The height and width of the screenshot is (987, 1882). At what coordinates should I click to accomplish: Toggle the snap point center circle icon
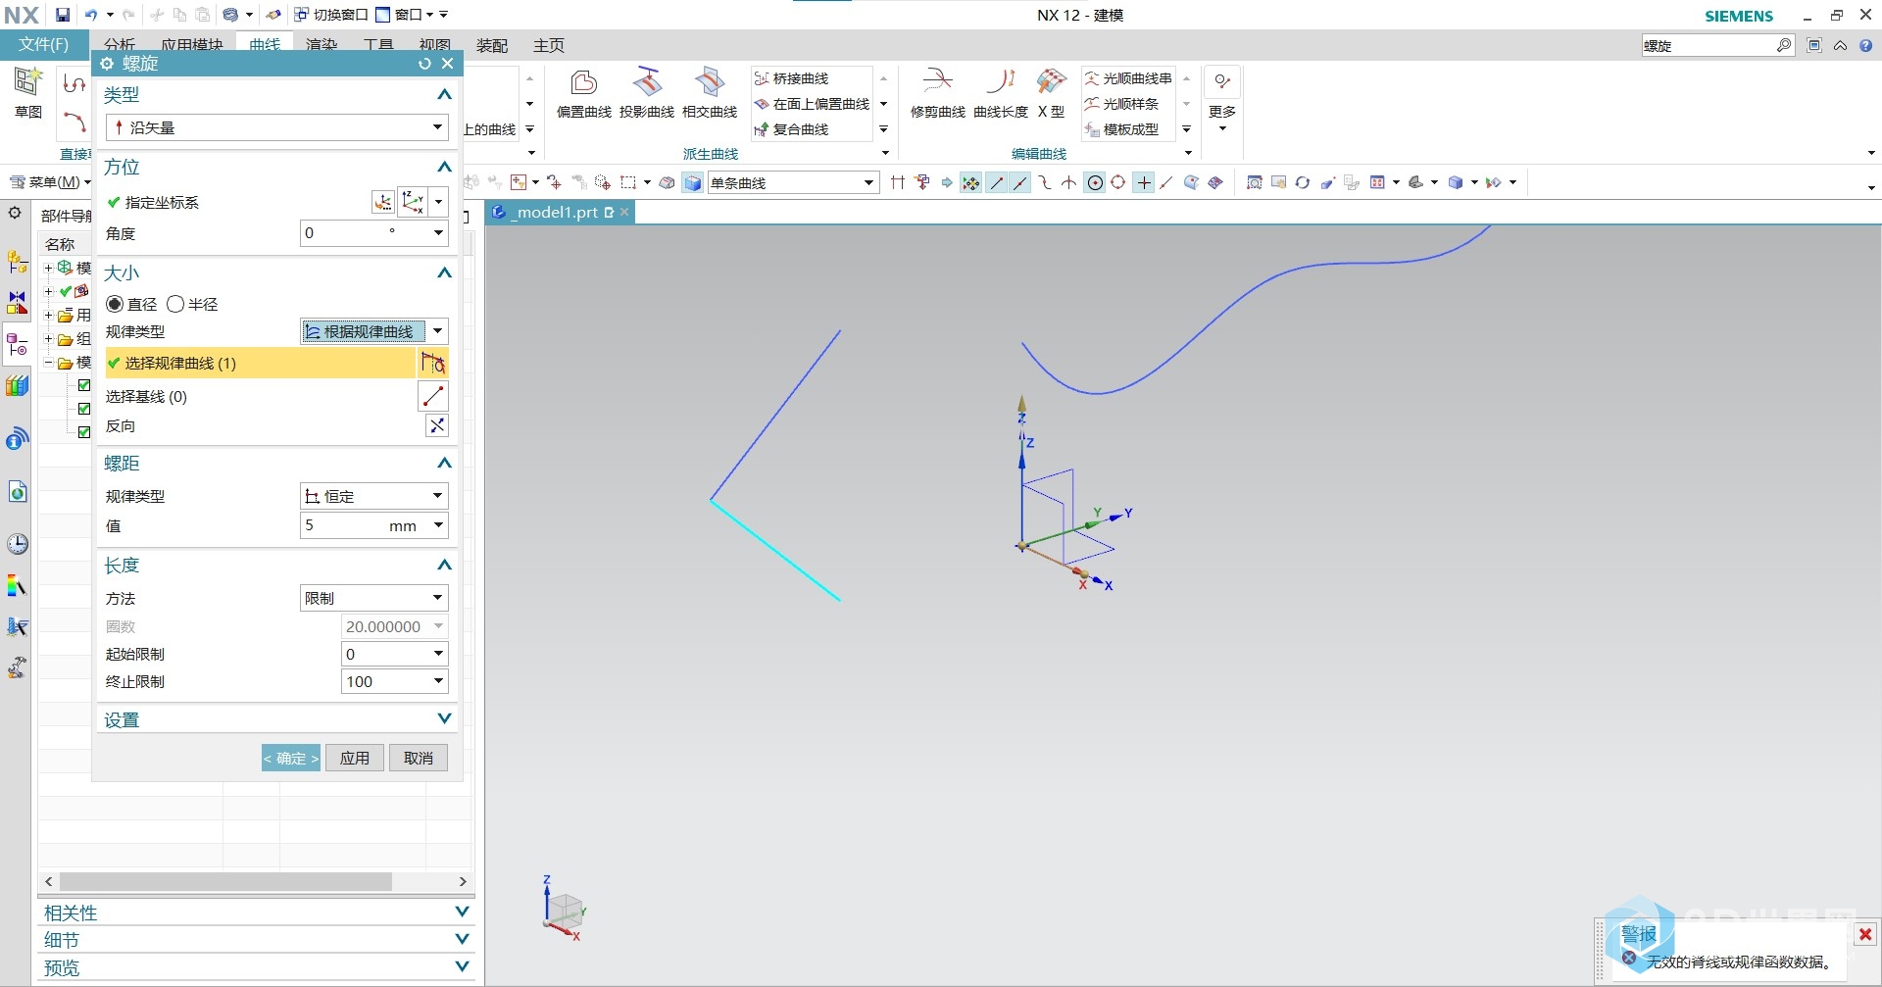[x=1095, y=182]
